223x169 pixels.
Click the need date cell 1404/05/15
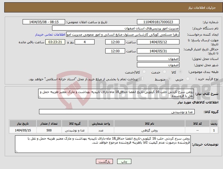tap(23, 130)
